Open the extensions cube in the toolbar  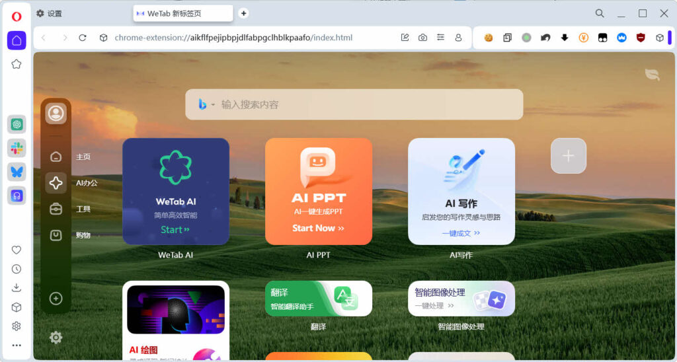click(659, 38)
